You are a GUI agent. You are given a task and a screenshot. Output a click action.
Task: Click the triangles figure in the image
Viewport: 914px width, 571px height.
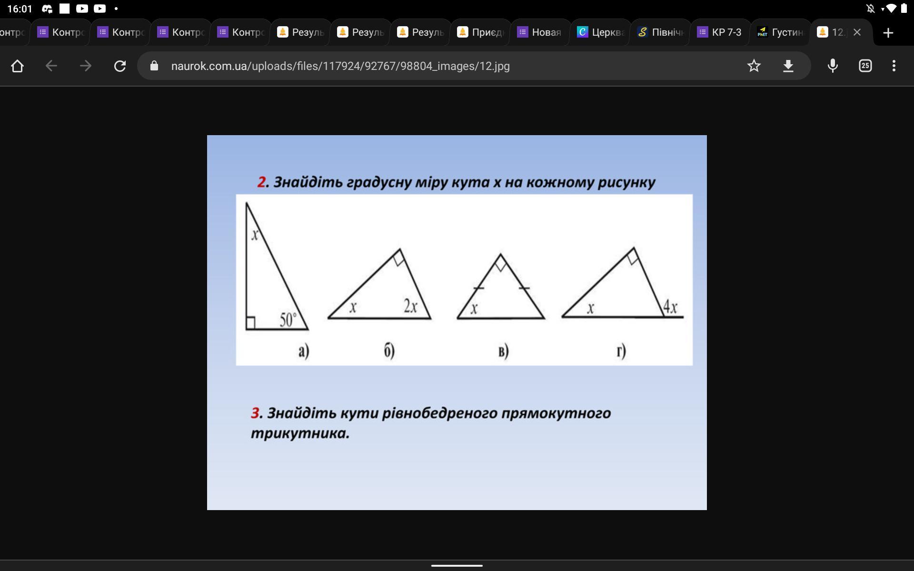click(464, 280)
